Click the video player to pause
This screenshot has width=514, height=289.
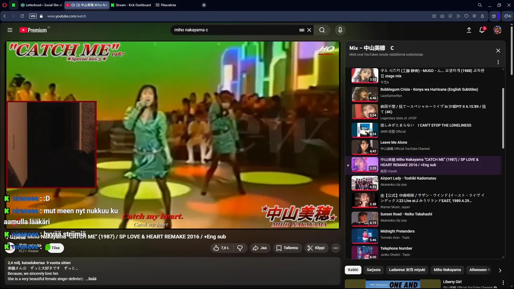point(173,135)
